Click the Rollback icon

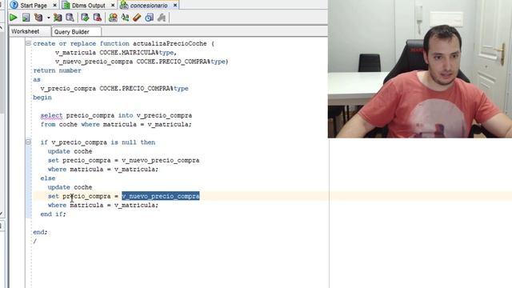(x=98, y=18)
